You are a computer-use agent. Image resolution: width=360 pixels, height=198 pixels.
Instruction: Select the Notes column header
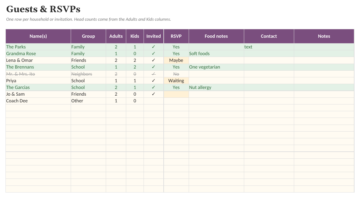324,36
